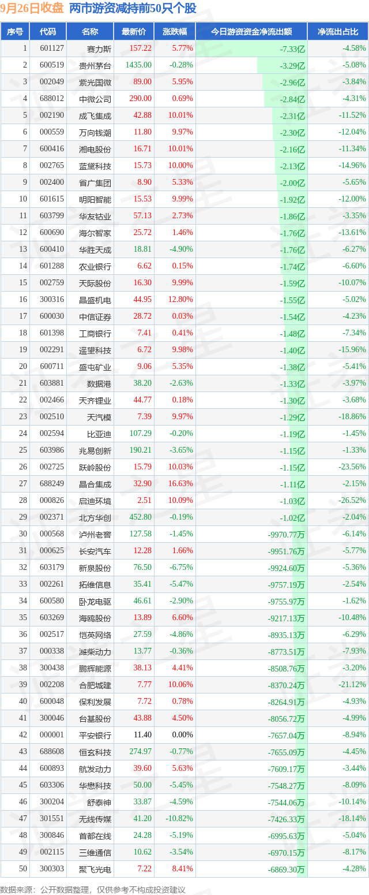Select stock name 华胜天成
Image resolution: width=369 pixels, height=895 pixels.
pyautogui.click(x=96, y=249)
